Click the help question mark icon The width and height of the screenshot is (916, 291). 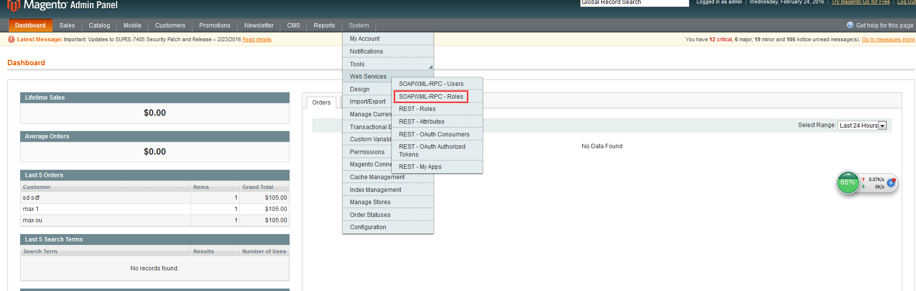point(850,25)
